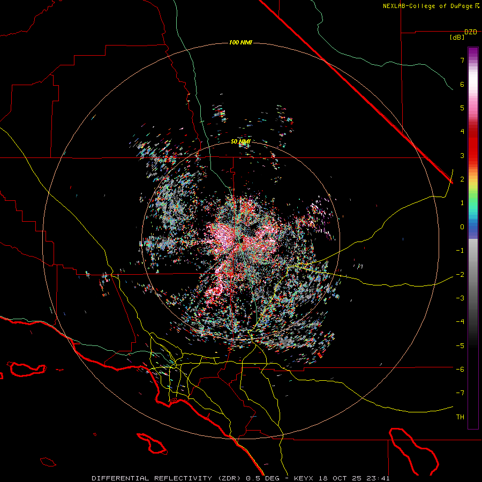The width and height of the screenshot is (482, 482).
Task: Click the 4 value on color scale
Action: [x=462, y=132]
